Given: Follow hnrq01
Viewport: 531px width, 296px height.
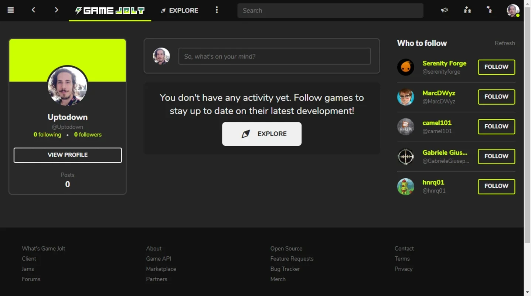Looking at the screenshot, I should 496,186.
